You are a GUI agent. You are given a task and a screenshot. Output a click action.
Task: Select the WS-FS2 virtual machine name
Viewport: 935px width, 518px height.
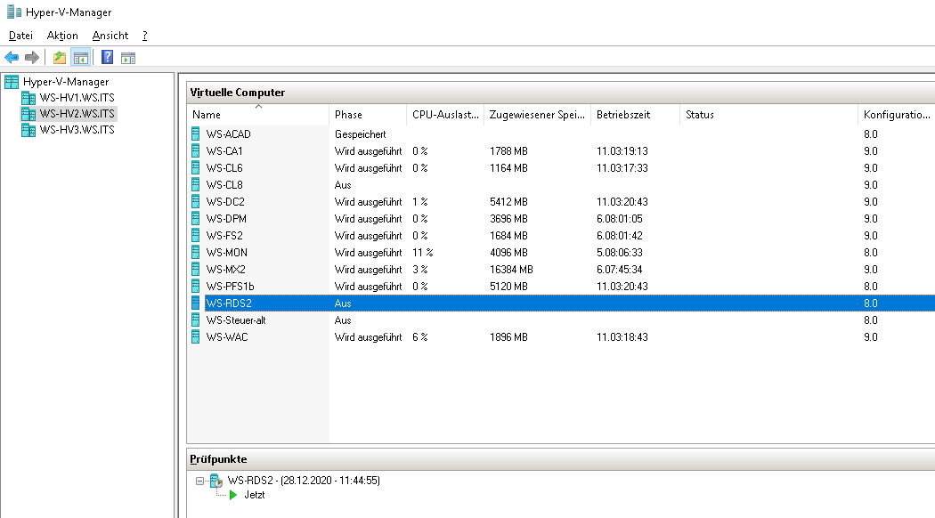[224, 236]
